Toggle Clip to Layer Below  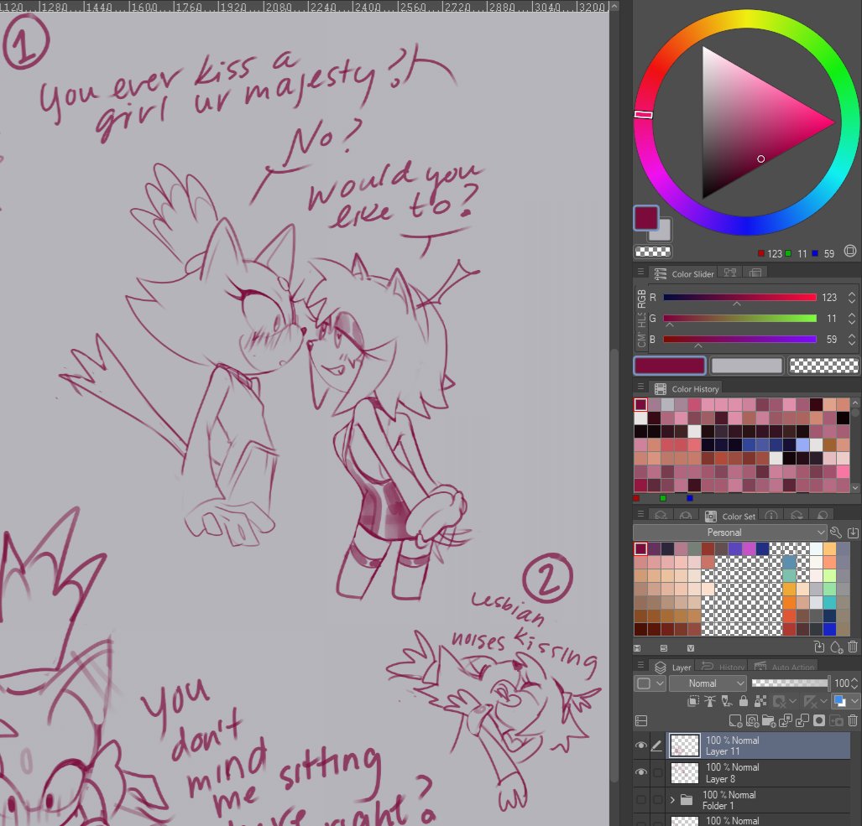[x=693, y=701]
